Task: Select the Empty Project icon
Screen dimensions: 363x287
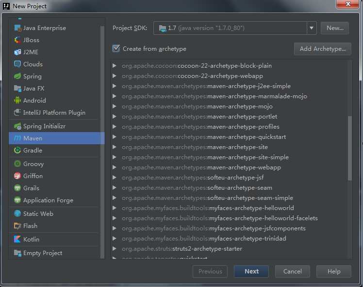Action: tap(17, 253)
